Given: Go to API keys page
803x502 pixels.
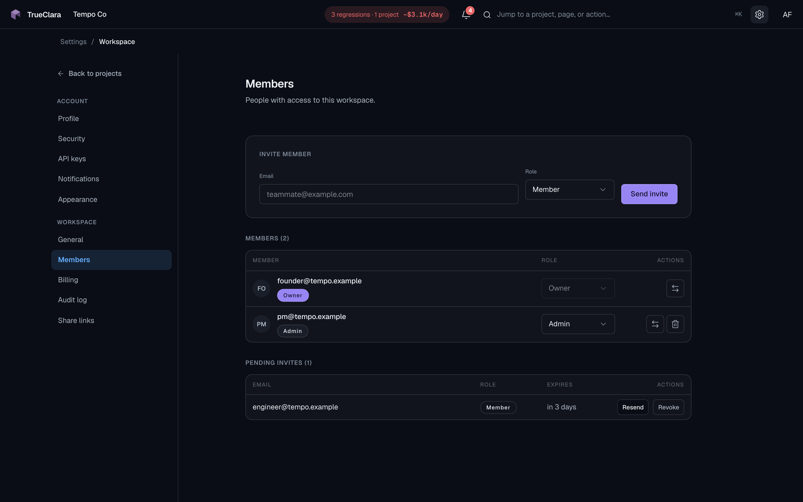Looking at the screenshot, I should 112,159.
